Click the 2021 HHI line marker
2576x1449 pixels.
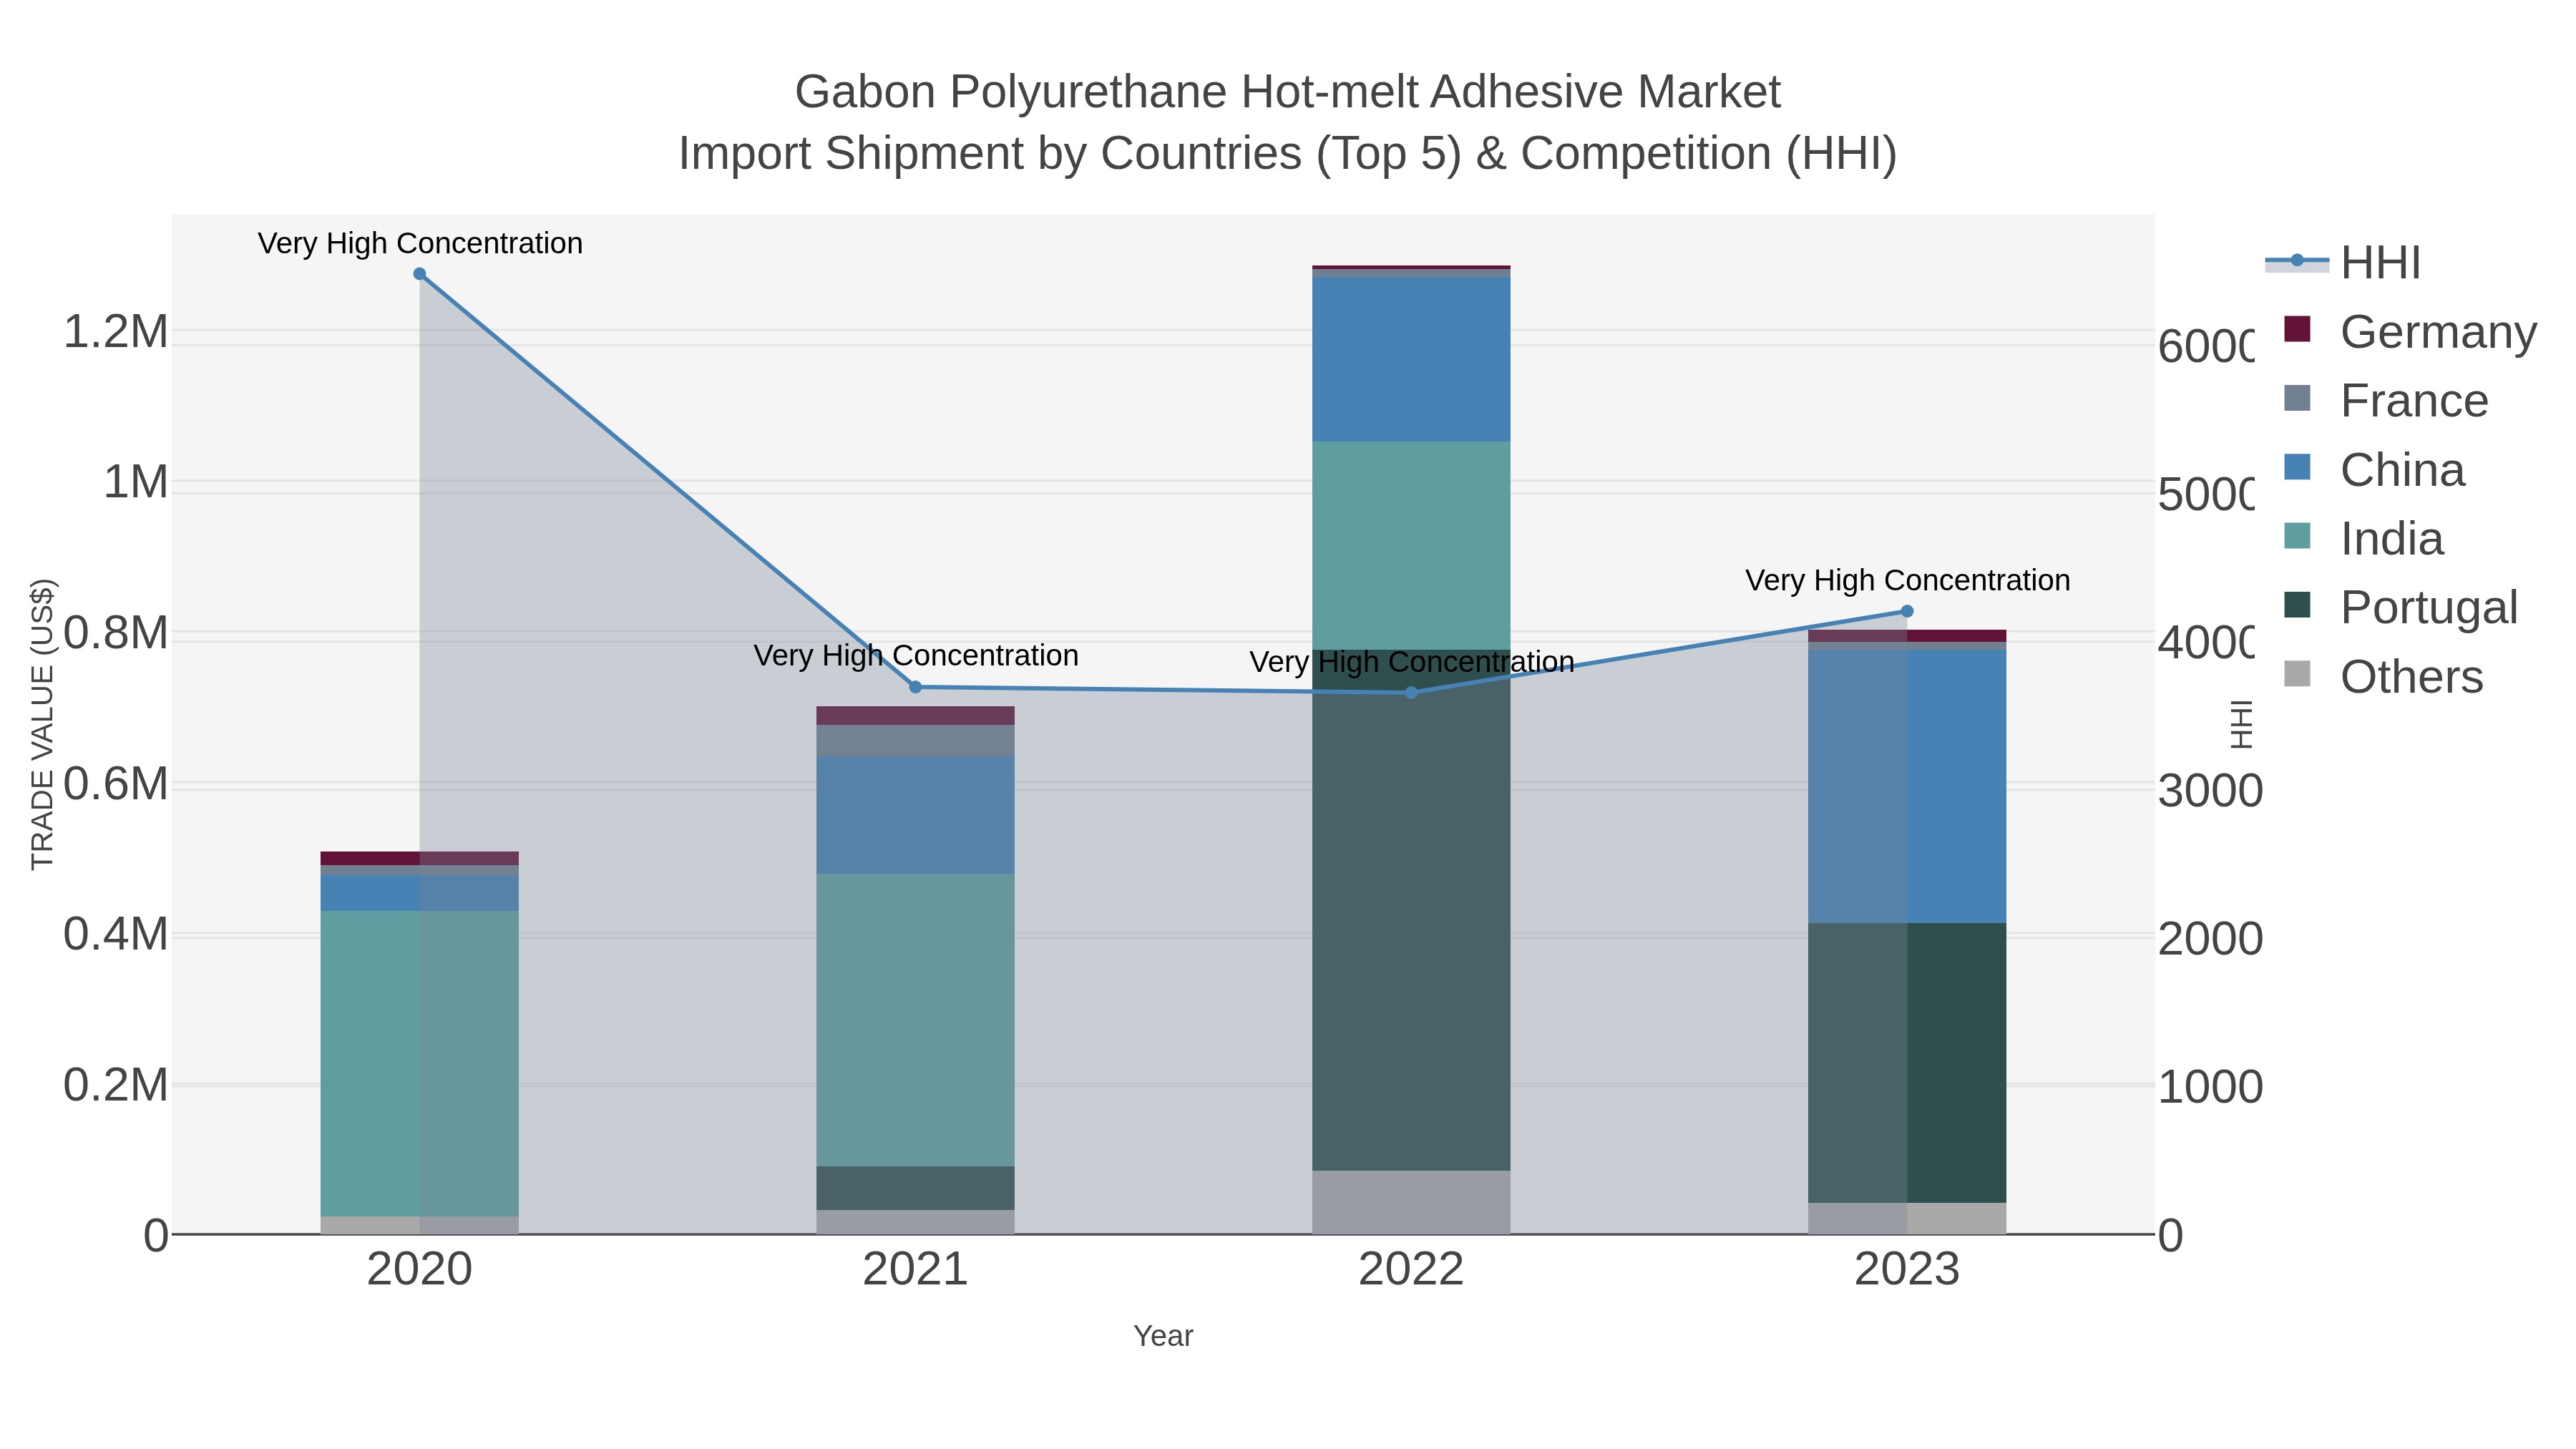point(915,687)
